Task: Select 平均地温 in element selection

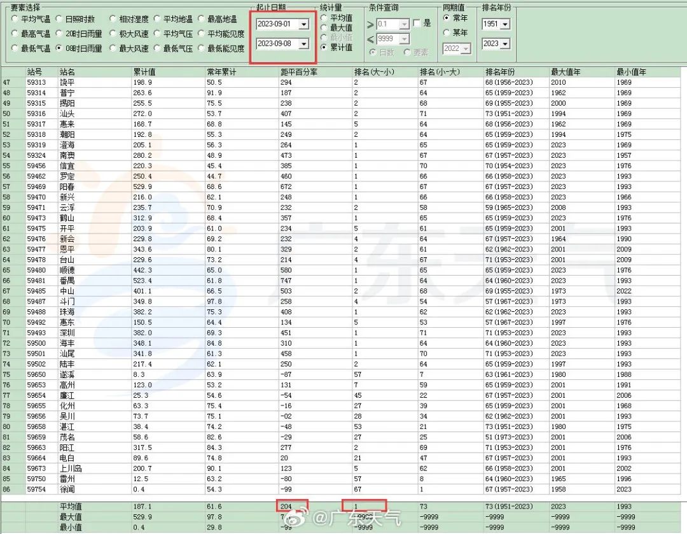Action: tap(157, 19)
